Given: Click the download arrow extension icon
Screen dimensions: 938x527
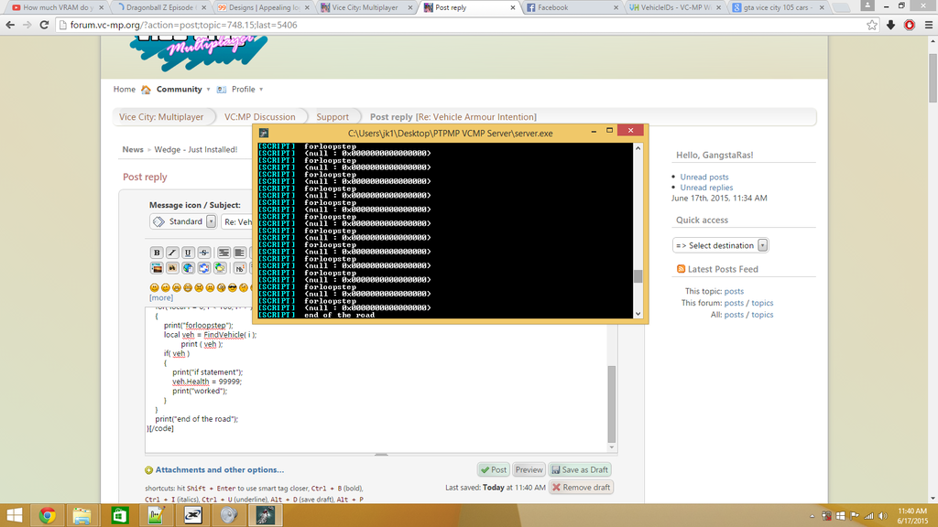Looking at the screenshot, I should point(890,25).
